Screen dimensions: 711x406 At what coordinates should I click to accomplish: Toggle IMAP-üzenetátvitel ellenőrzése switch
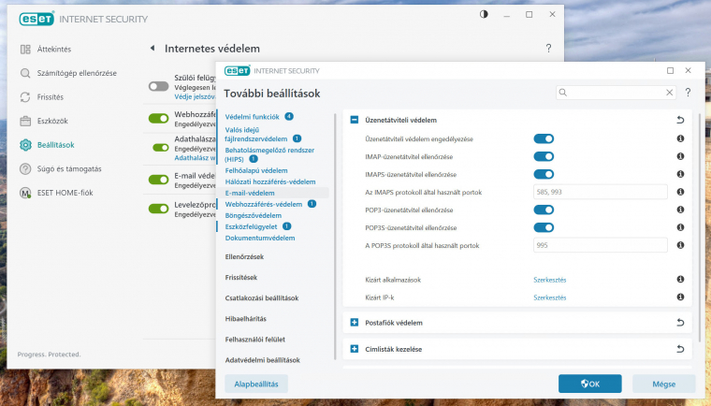click(x=544, y=156)
